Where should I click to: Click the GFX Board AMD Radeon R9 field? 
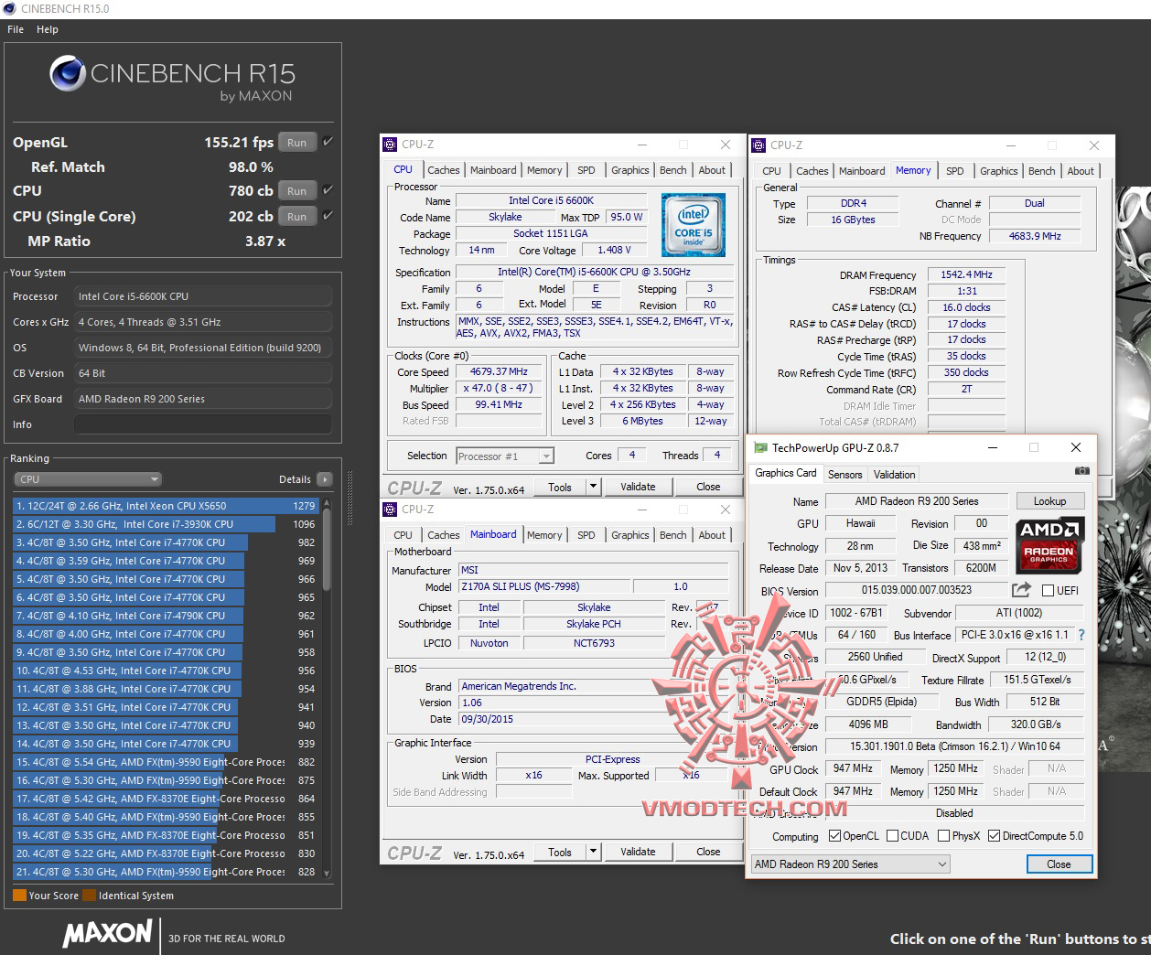pos(203,399)
